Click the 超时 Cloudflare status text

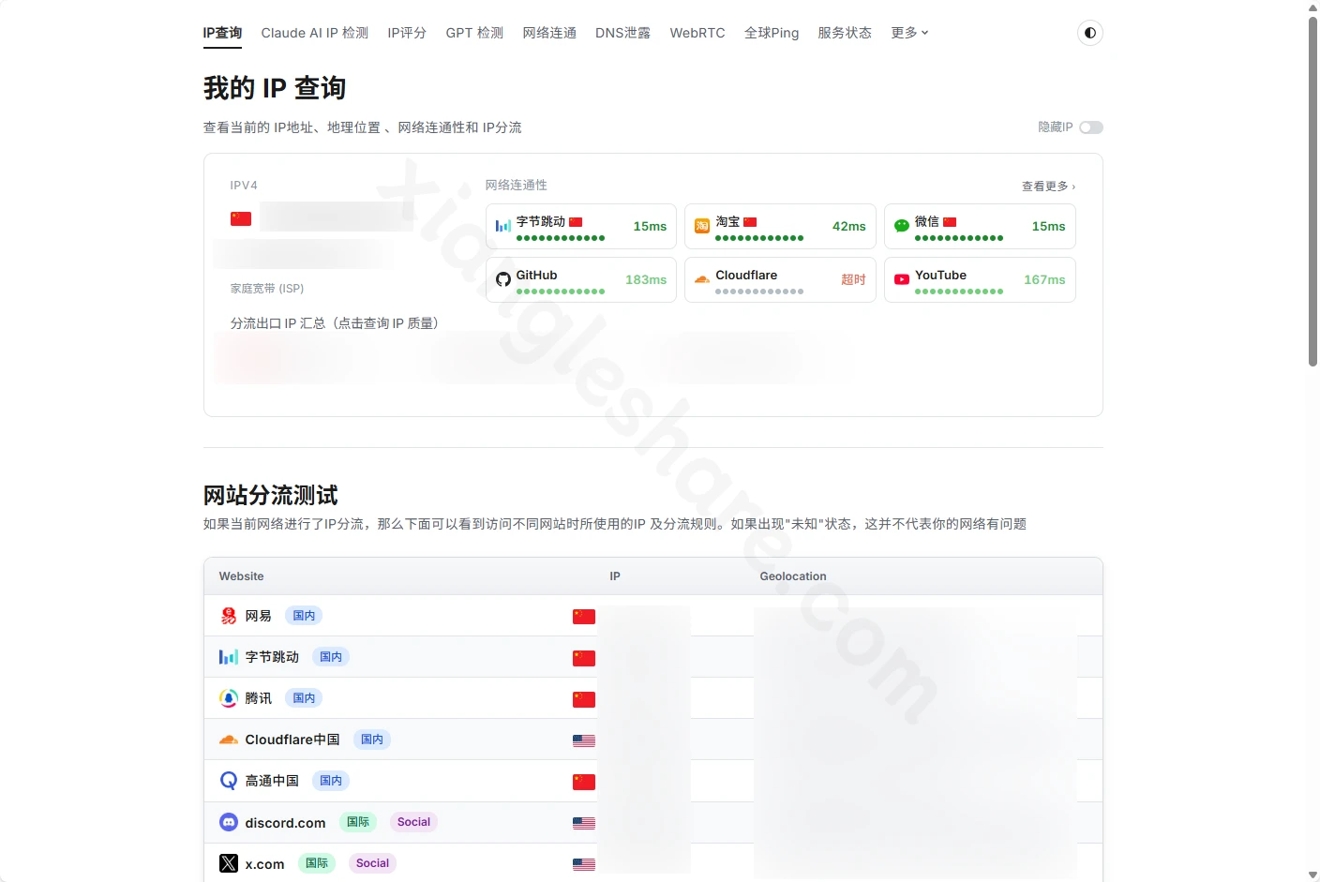(853, 279)
